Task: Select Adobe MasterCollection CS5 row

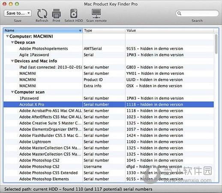Action: (x=108, y=154)
